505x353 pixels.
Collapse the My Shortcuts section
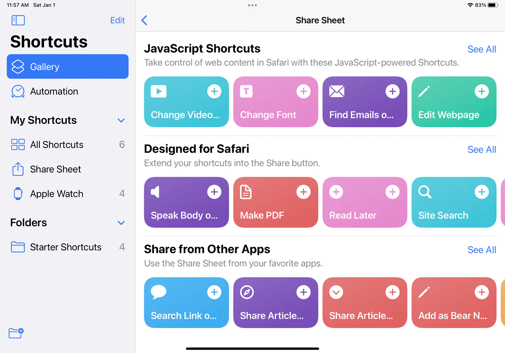tap(121, 120)
